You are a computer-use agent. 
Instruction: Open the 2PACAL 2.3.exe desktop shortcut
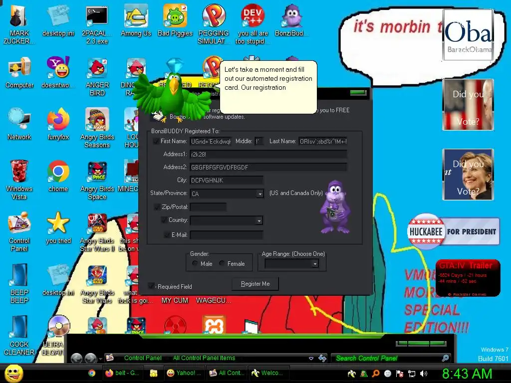(x=97, y=24)
